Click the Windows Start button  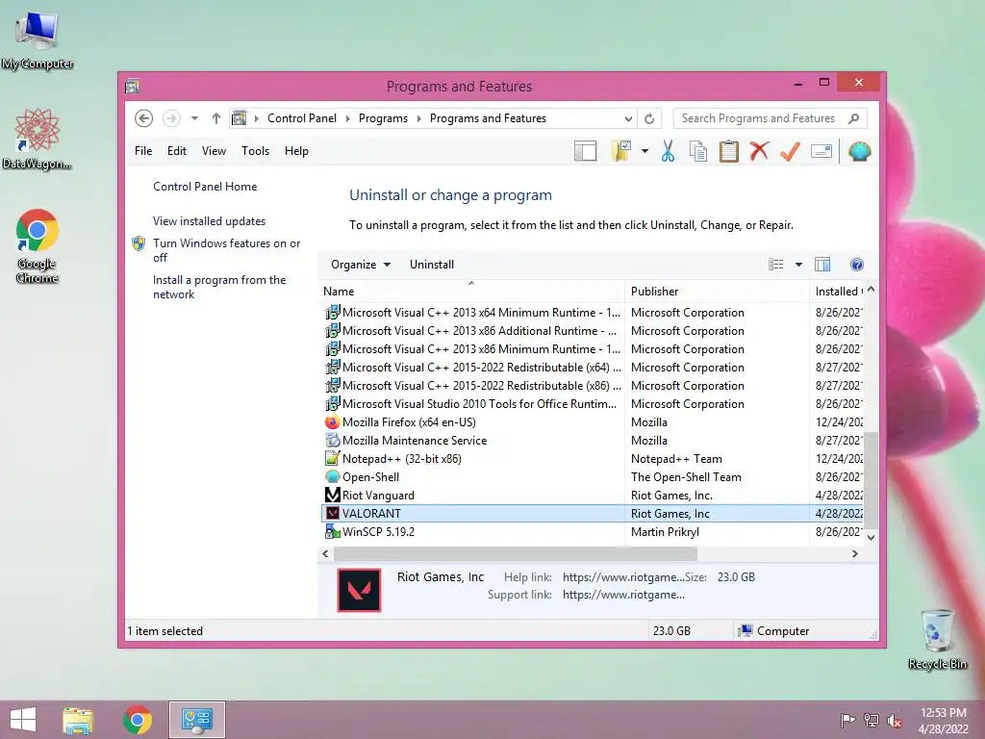point(23,720)
